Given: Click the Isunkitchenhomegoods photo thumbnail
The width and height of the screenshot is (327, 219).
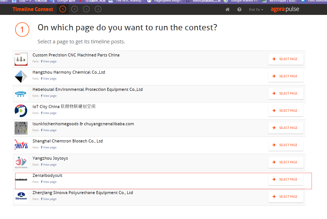Looking at the screenshot, I should click(x=21, y=128).
